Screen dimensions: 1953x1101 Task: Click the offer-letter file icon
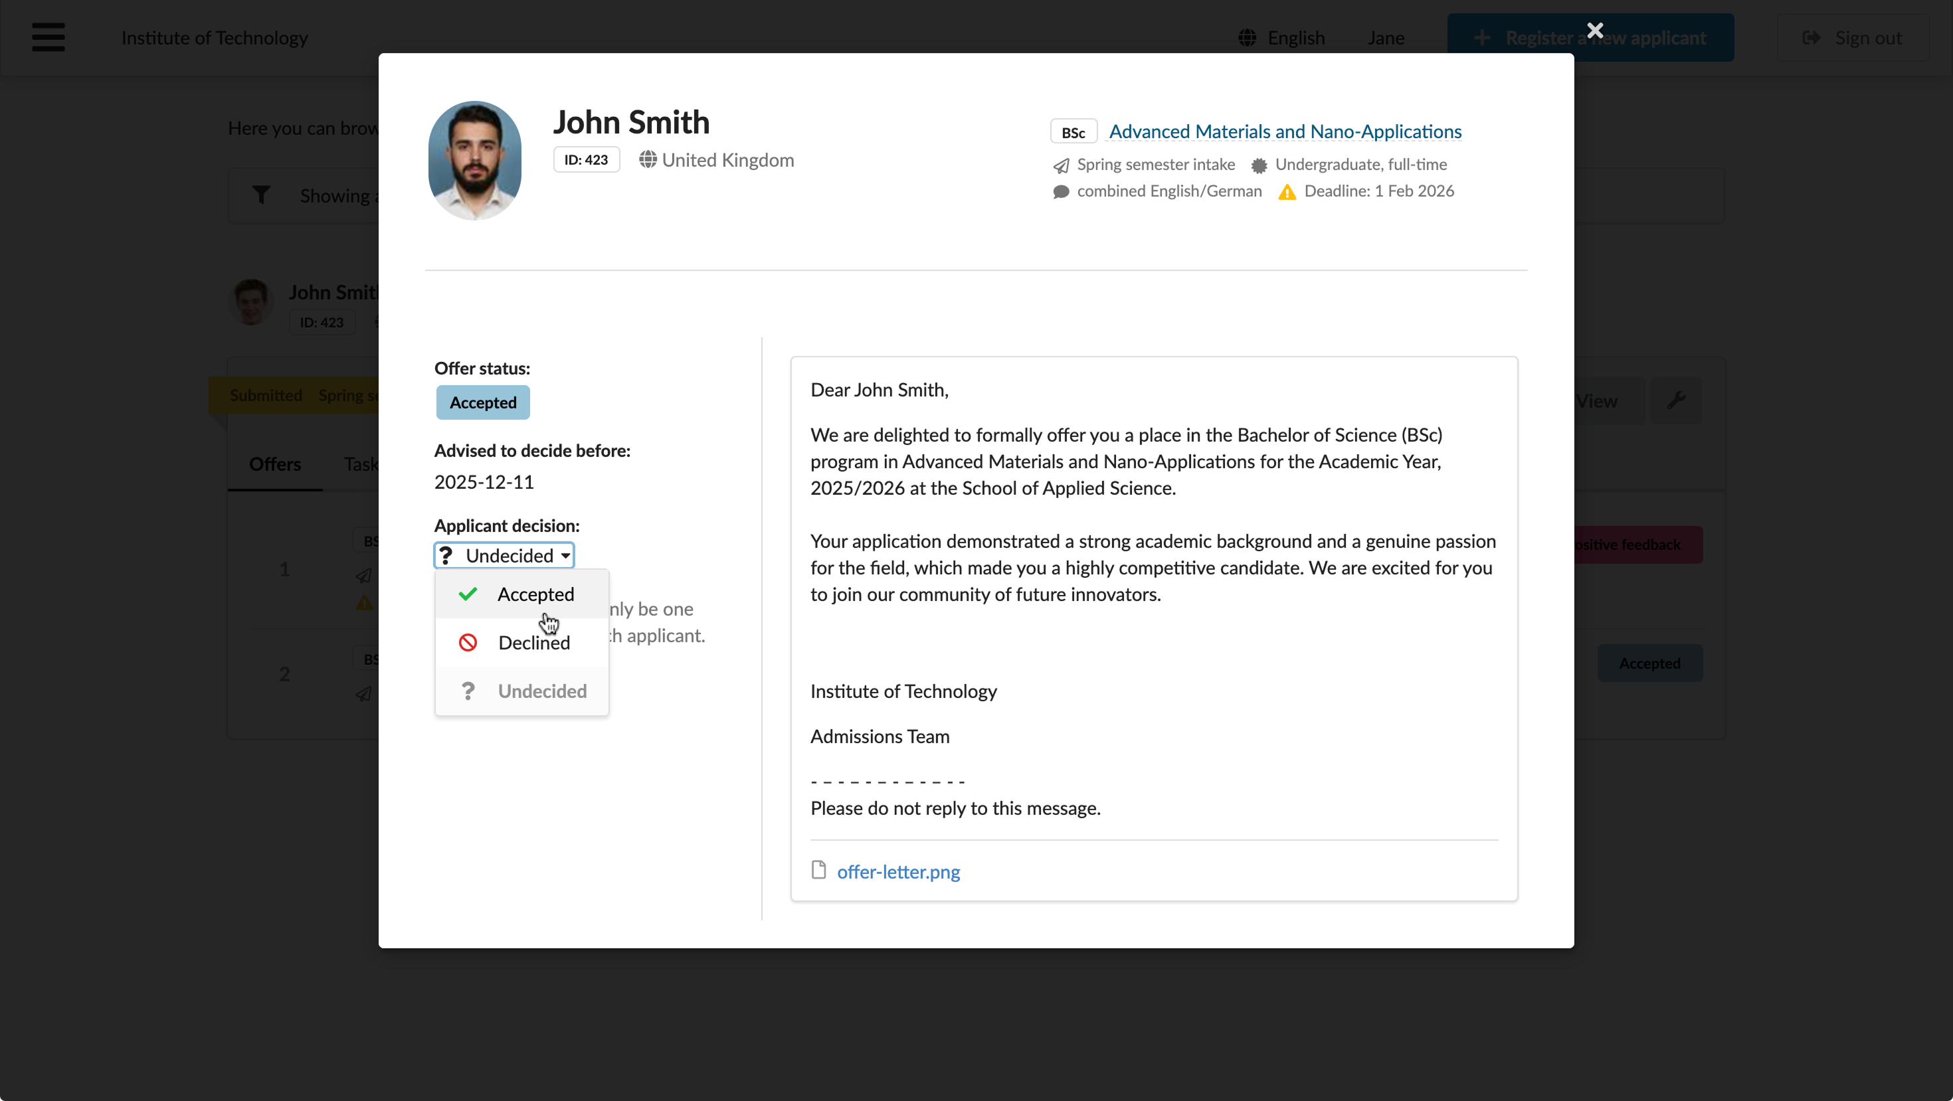[819, 870]
